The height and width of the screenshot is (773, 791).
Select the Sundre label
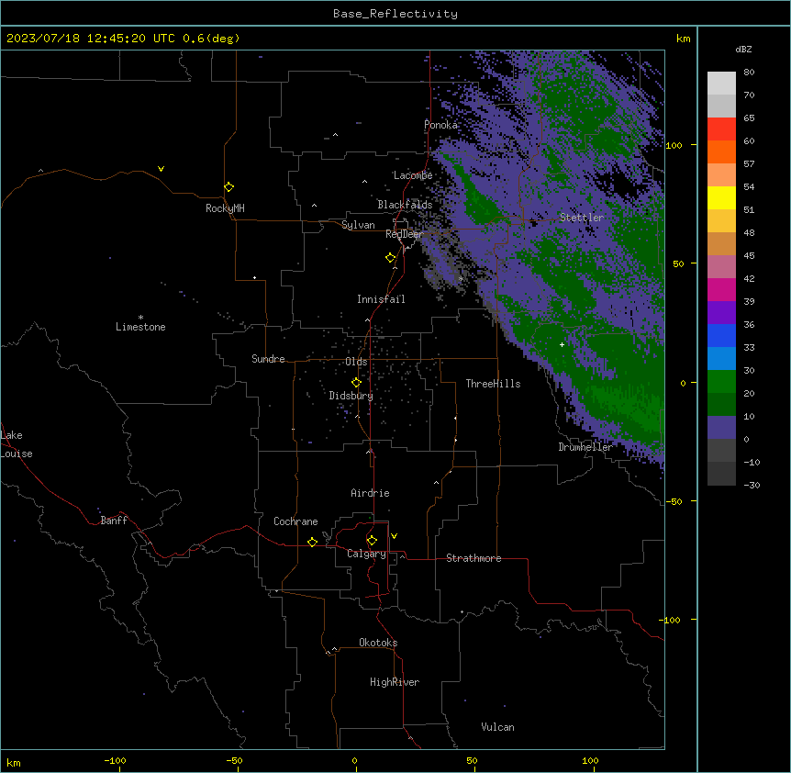pyautogui.click(x=268, y=359)
